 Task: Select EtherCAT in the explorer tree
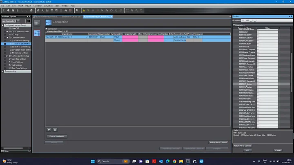click(15, 28)
